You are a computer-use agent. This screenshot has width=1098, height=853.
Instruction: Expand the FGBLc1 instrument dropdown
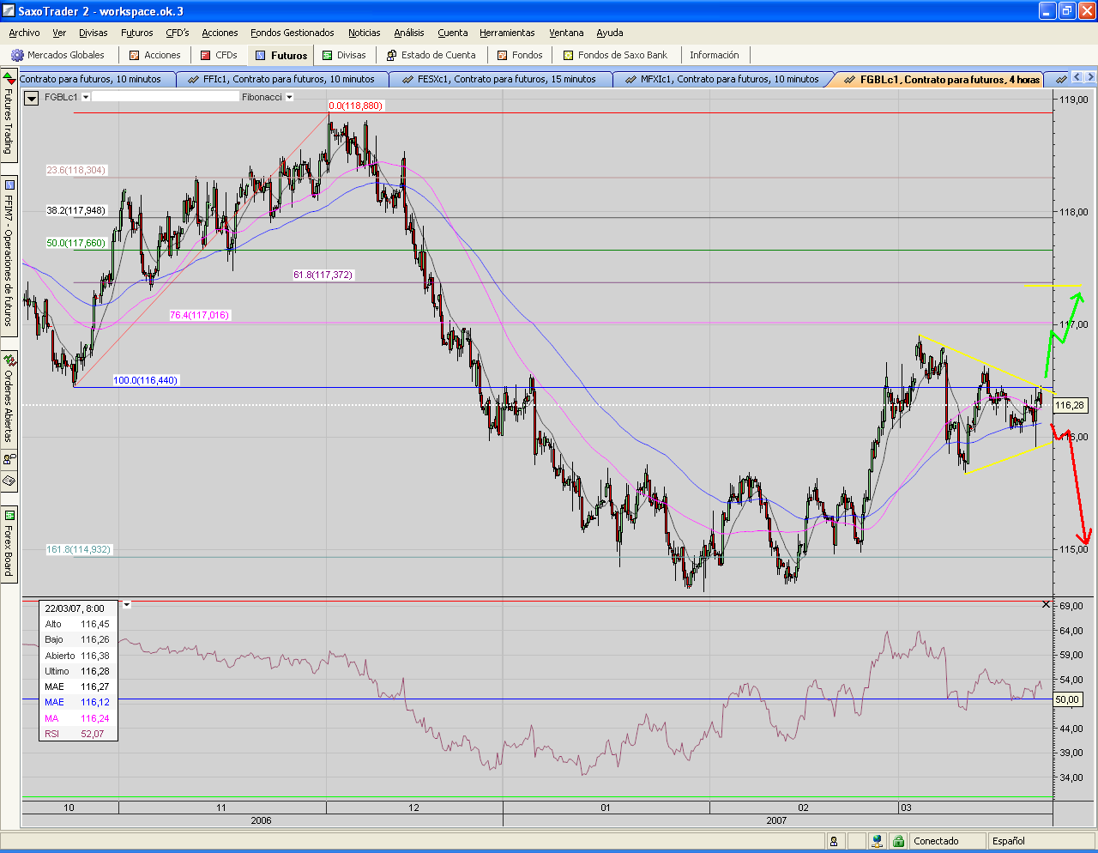point(86,97)
